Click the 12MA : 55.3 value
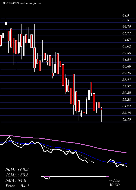The image size is (136, 190). pos(17,175)
